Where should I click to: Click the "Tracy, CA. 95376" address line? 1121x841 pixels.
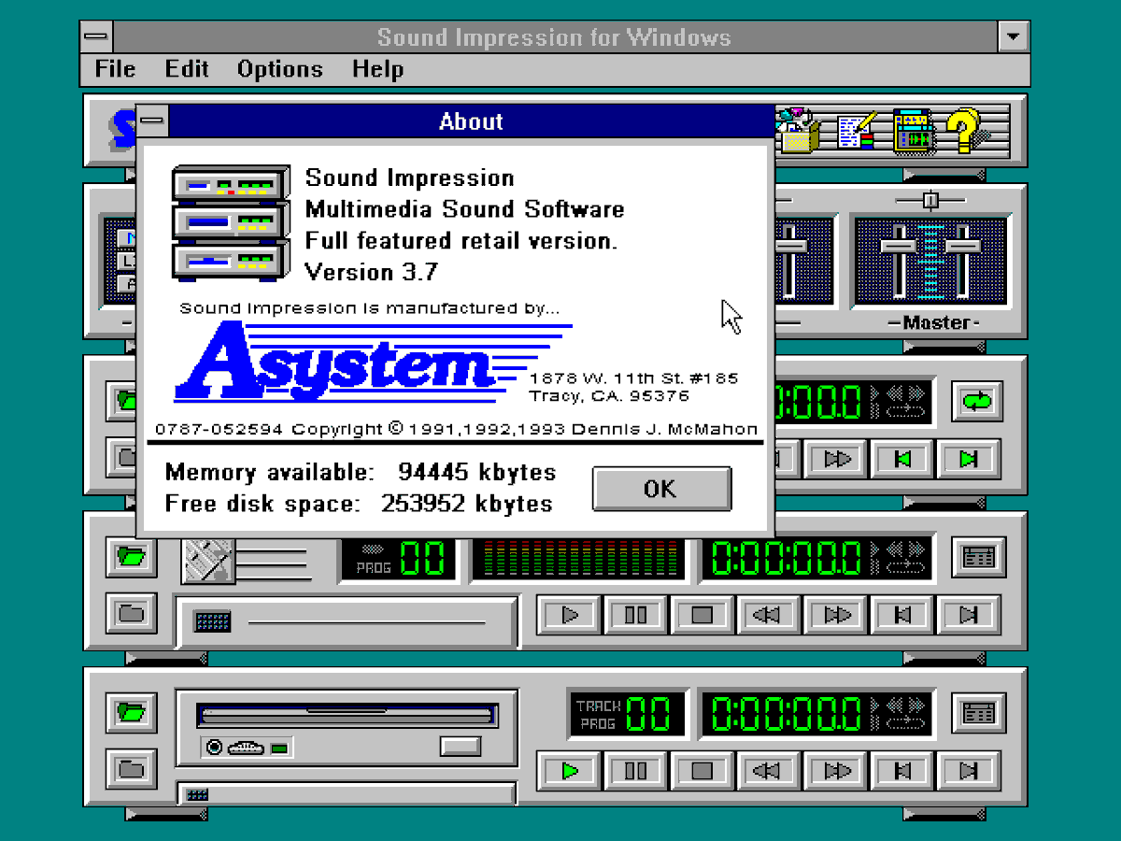tap(609, 396)
